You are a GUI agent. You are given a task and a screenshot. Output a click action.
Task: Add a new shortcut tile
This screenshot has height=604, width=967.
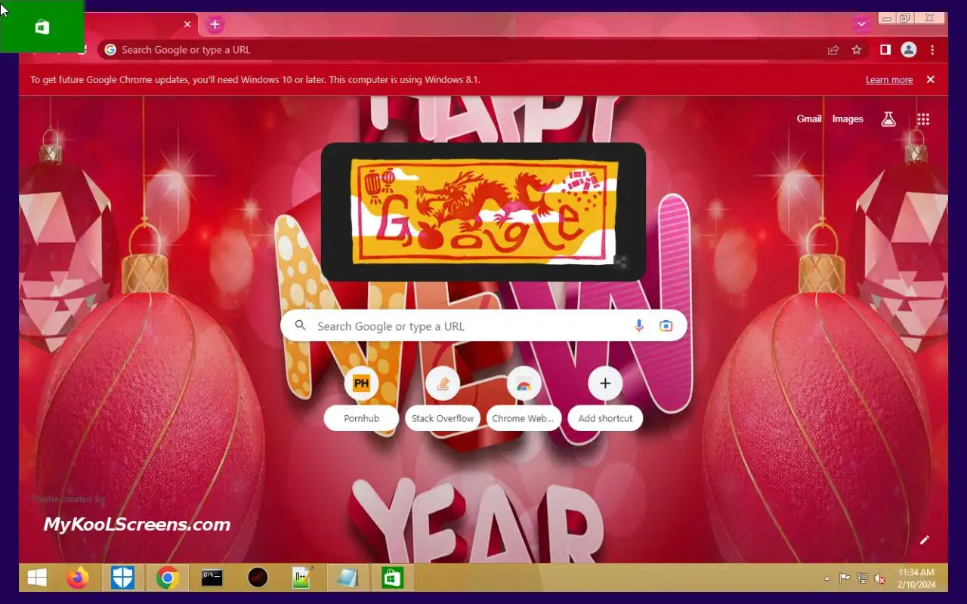pos(605,399)
